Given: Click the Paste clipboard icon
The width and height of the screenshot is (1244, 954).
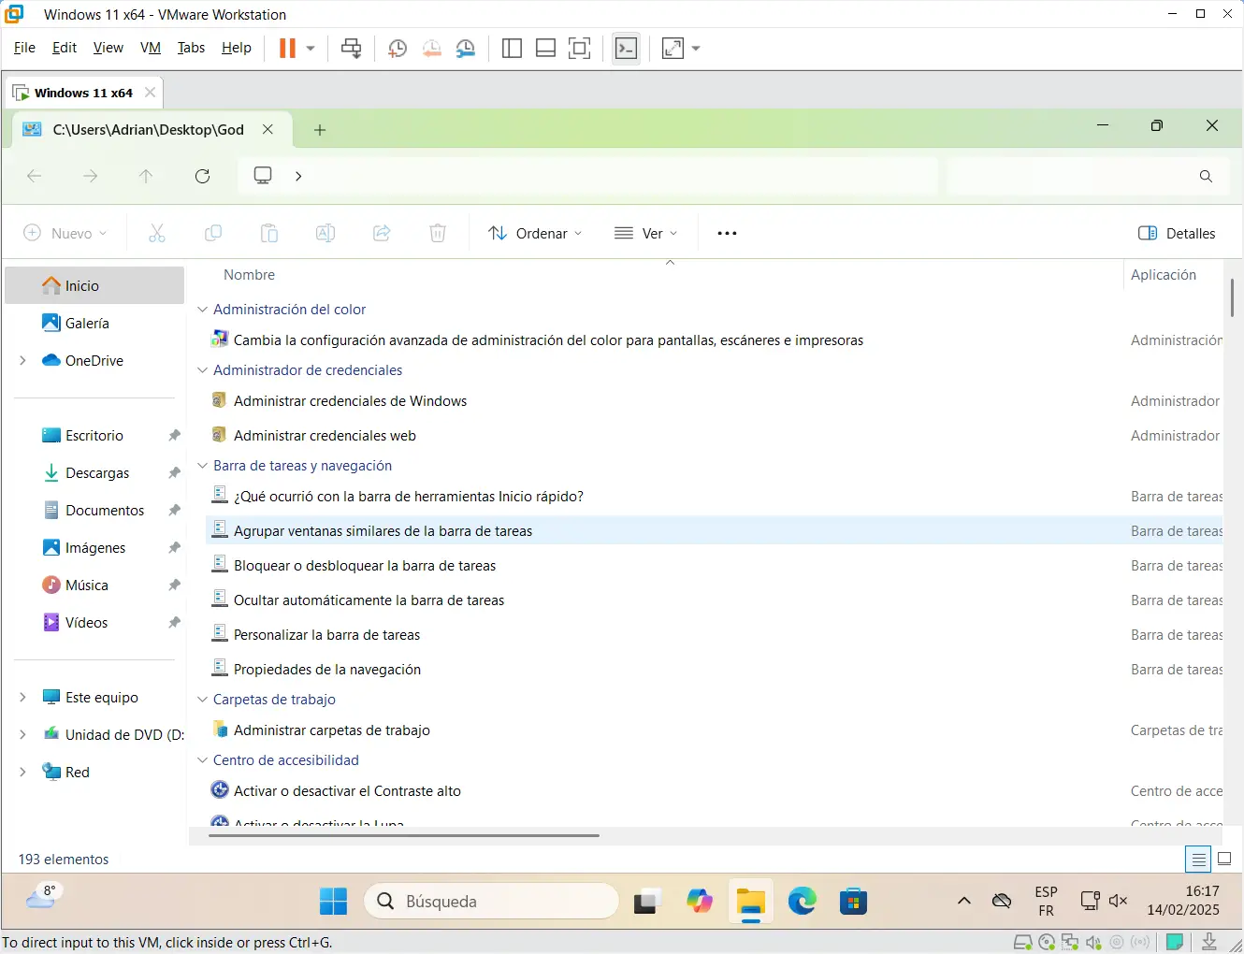Looking at the screenshot, I should click(269, 233).
